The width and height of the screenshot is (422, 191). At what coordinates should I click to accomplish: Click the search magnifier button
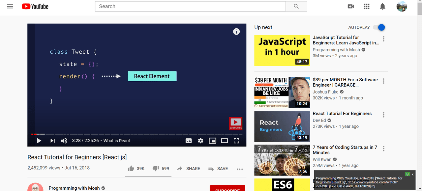pyautogui.click(x=296, y=6)
